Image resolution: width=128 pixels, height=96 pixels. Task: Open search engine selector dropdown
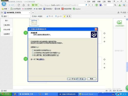(101, 5)
